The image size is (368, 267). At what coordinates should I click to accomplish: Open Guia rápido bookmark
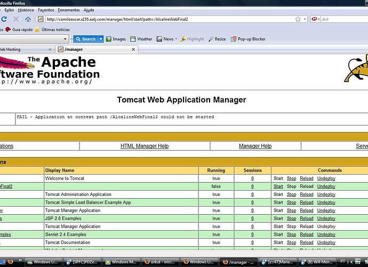[x=19, y=29]
